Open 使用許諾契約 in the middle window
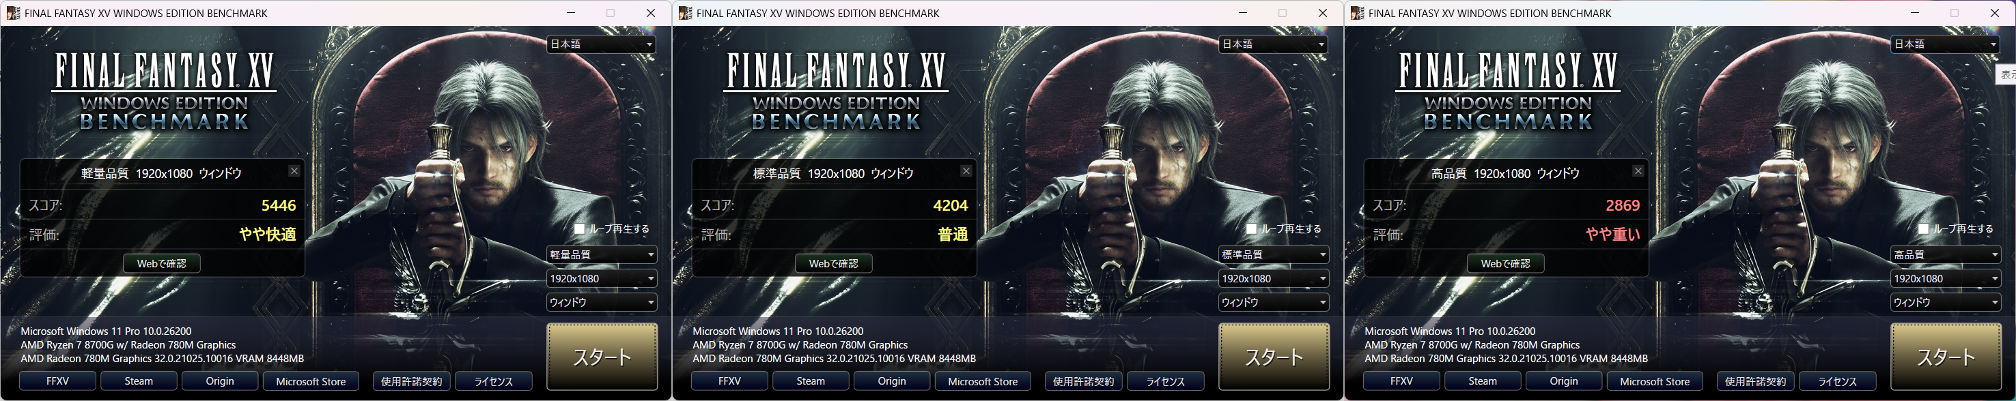Screen dimensions: 2016x401 (x=1083, y=381)
